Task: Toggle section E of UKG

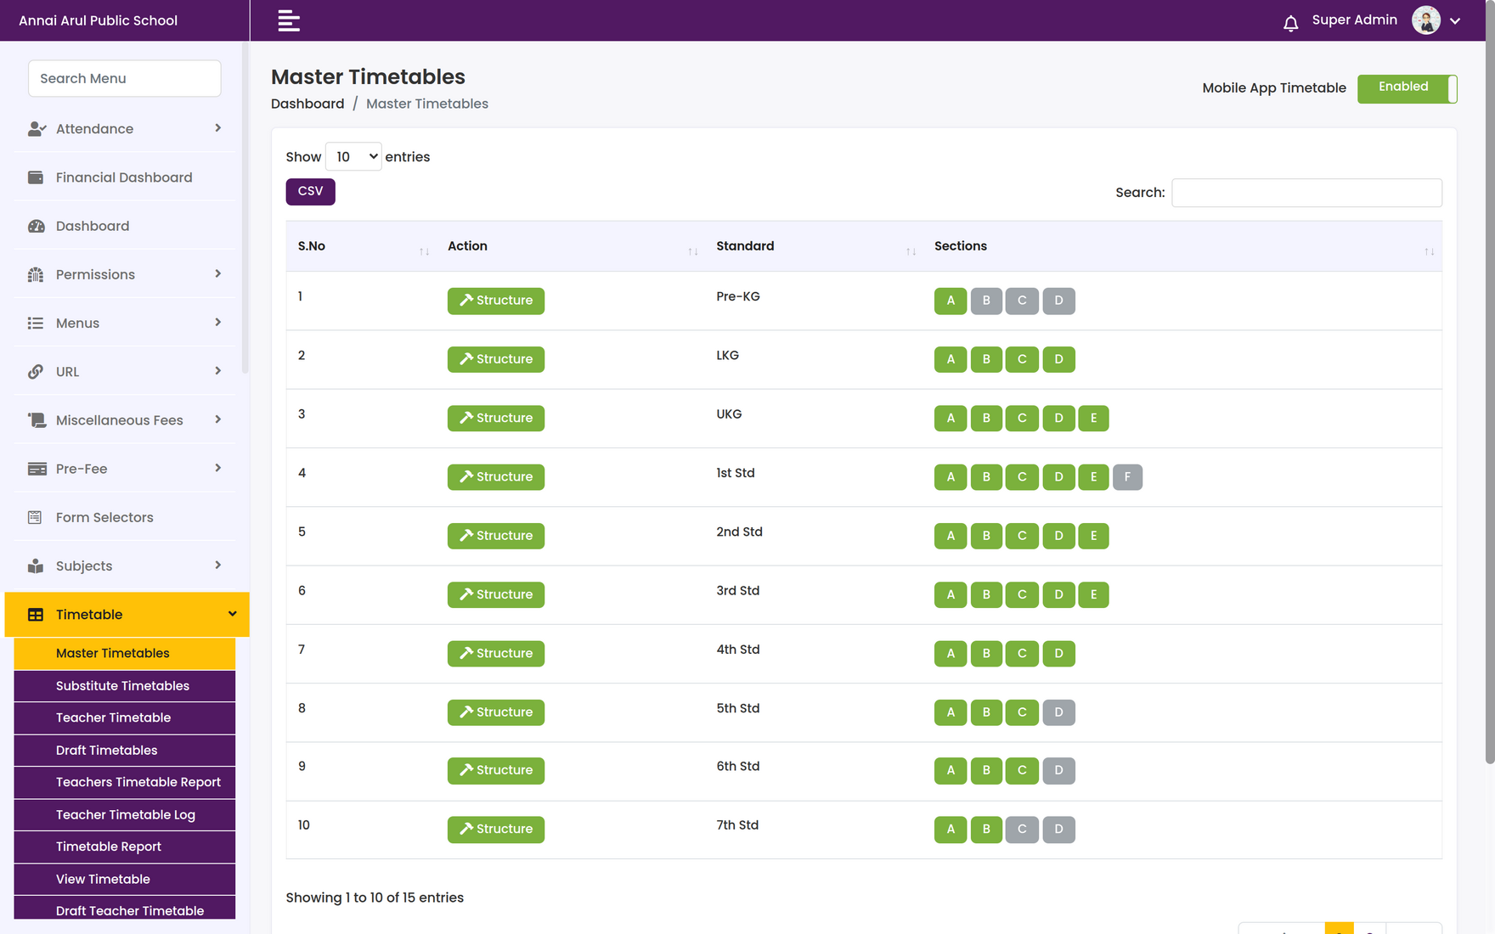Action: pos(1093,418)
